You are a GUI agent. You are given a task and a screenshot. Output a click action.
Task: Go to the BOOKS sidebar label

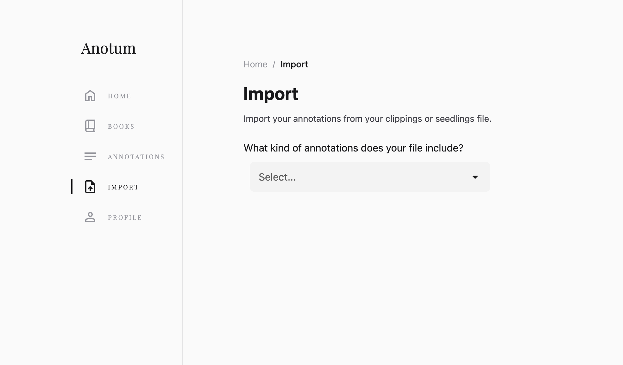(121, 127)
